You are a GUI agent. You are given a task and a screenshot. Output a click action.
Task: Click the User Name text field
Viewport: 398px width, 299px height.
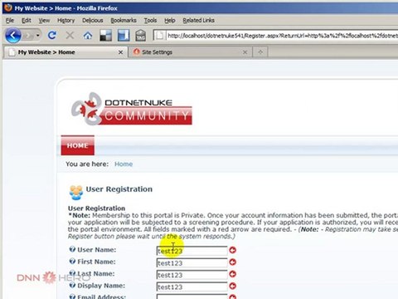pyautogui.click(x=192, y=251)
